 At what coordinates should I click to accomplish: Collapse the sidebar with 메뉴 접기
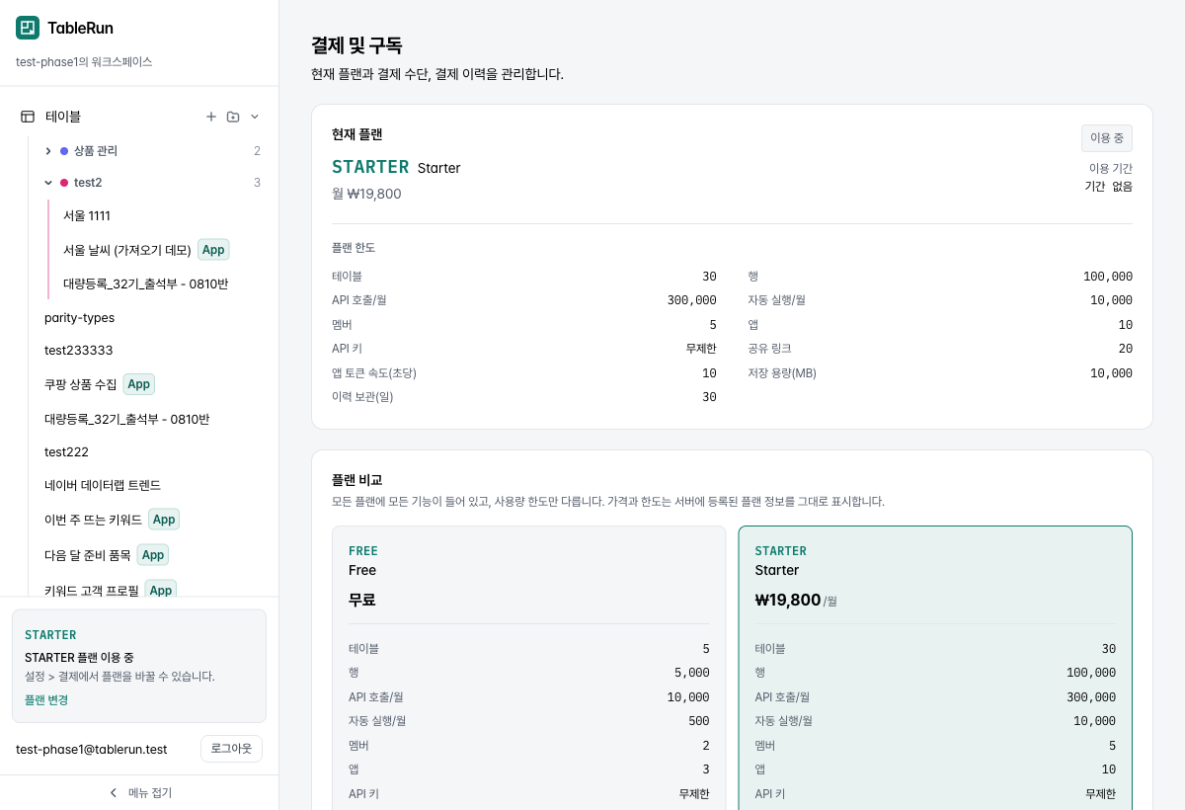[x=139, y=792]
